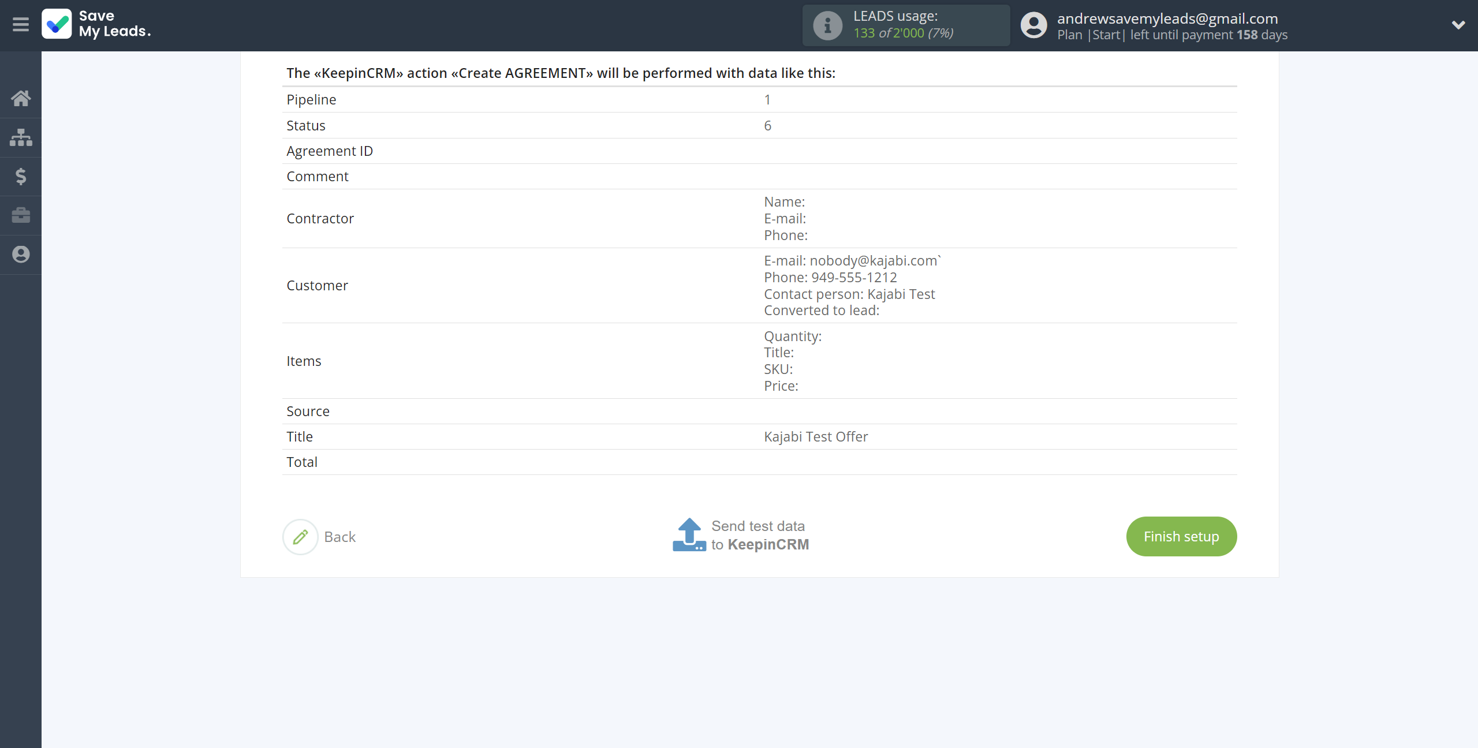Click the Contact person: Kajabi Test value
The height and width of the screenshot is (748, 1478).
(849, 294)
